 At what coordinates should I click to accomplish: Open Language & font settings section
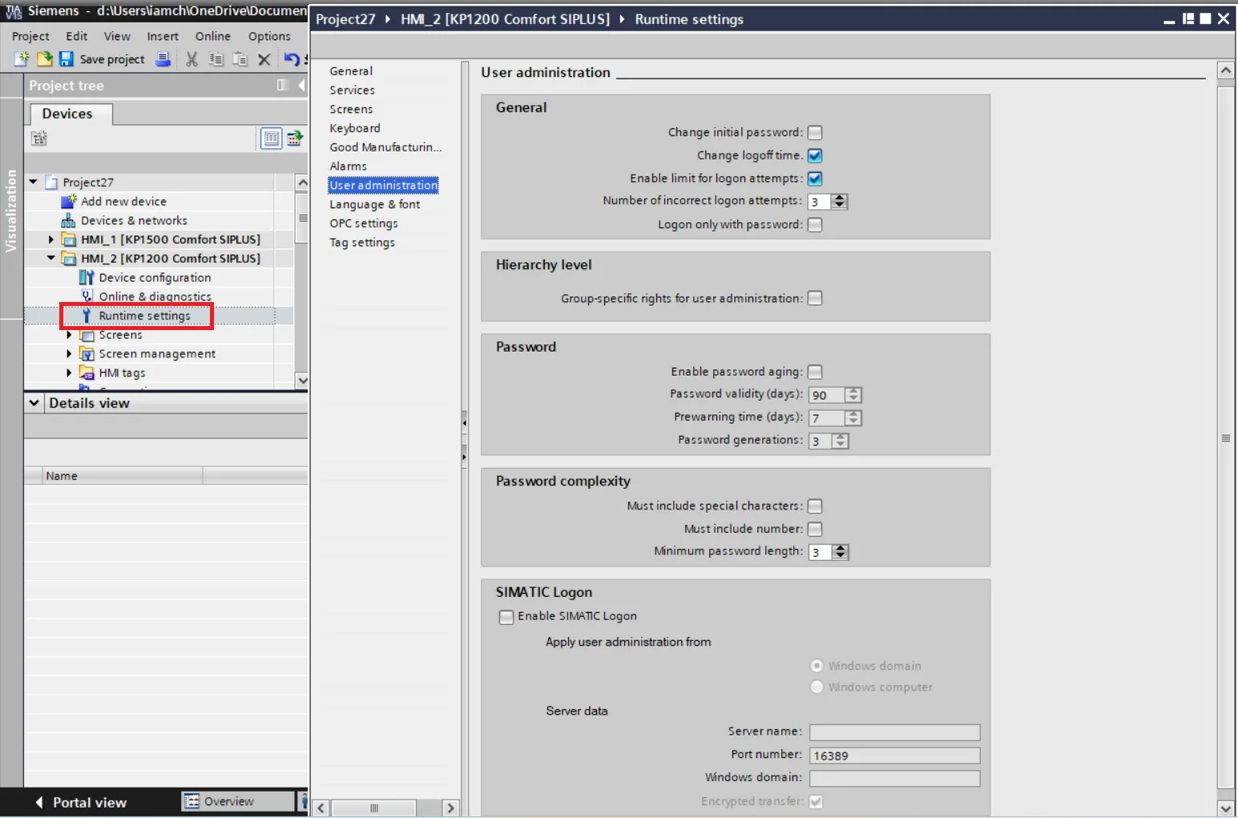[x=374, y=204]
